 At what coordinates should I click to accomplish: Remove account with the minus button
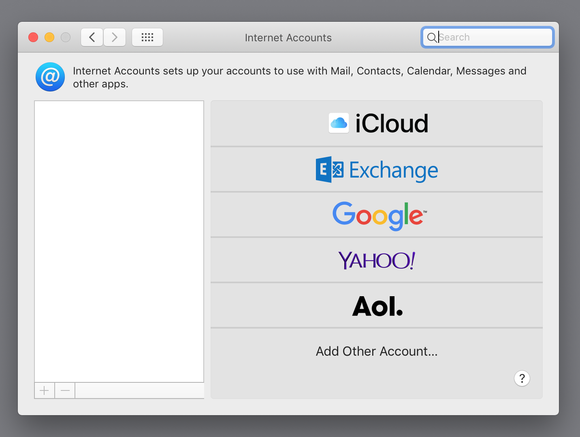65,390
